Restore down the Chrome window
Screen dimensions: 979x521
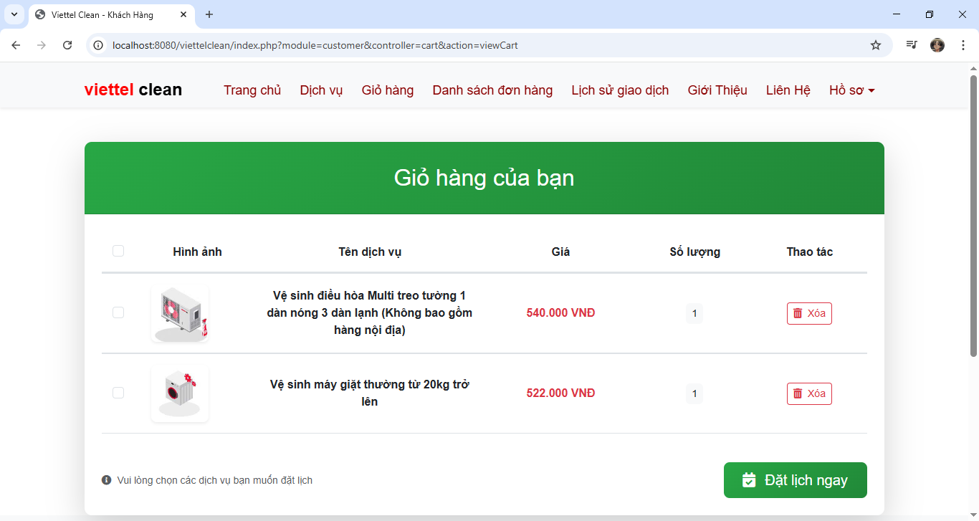[930, 14]
